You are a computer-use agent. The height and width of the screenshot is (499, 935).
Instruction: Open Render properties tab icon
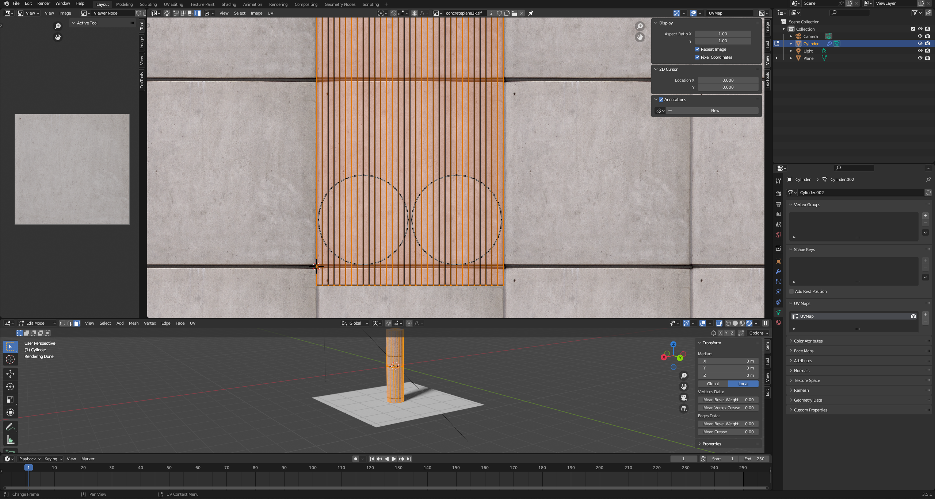tap(778, 194)
